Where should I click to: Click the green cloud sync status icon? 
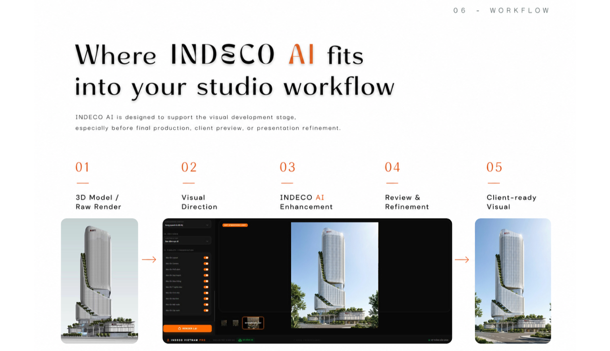pos(240,340)
